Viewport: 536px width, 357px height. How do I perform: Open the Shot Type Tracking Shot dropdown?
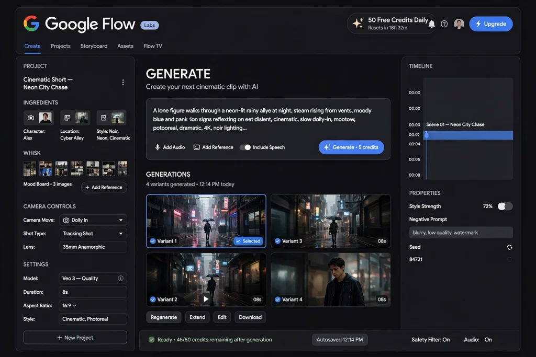tap(93, 234)
